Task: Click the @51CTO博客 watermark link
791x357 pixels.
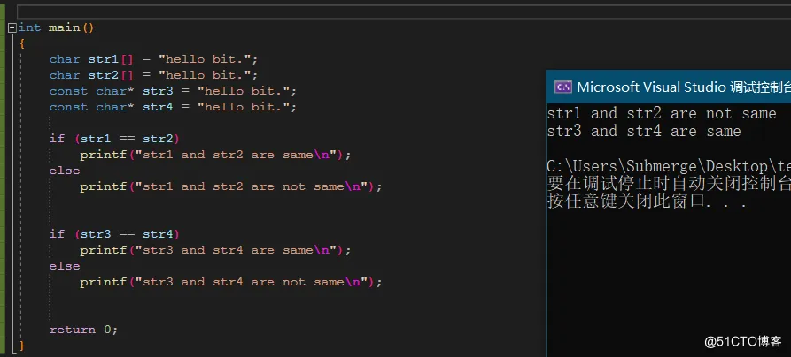Action: pos(743,342)
